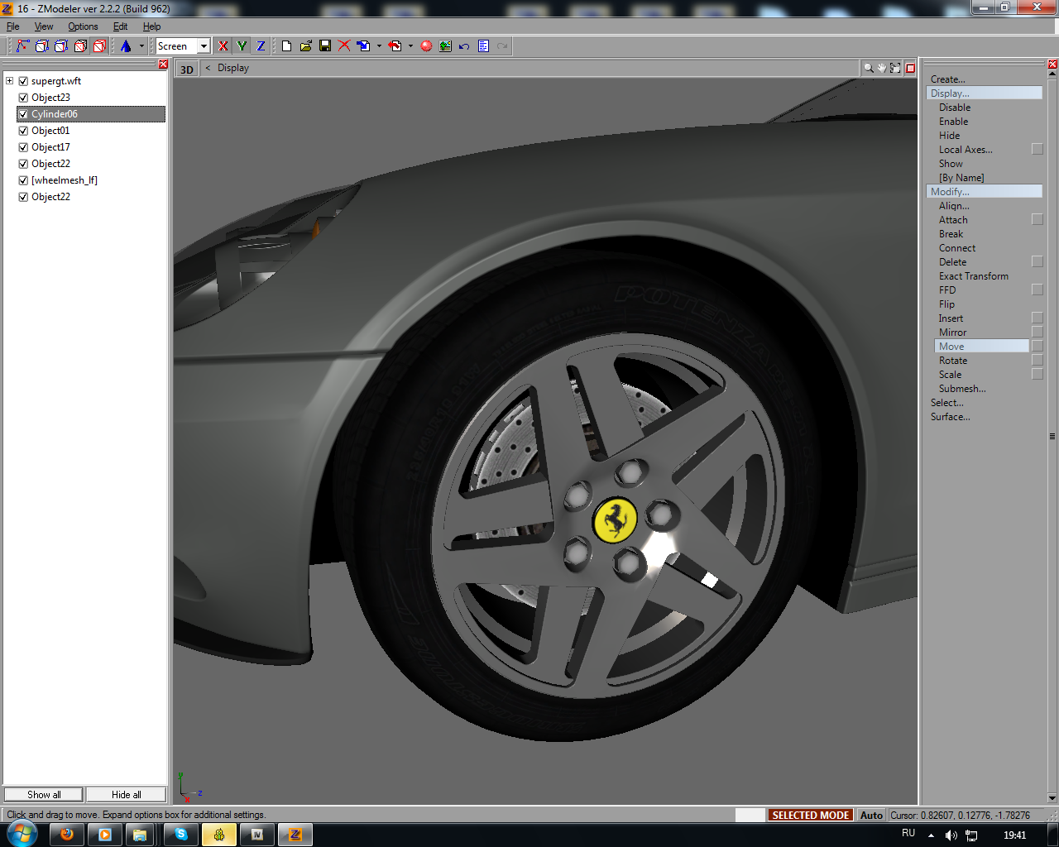Toggle the Z axis constraint
1059x847 pixels.
[261, 46]
